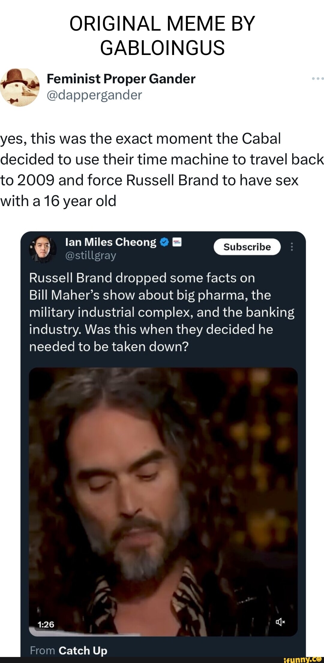Subscribe to Ian Miles Cheong
This screenshot has height=663, width=324.
(247, 247)
